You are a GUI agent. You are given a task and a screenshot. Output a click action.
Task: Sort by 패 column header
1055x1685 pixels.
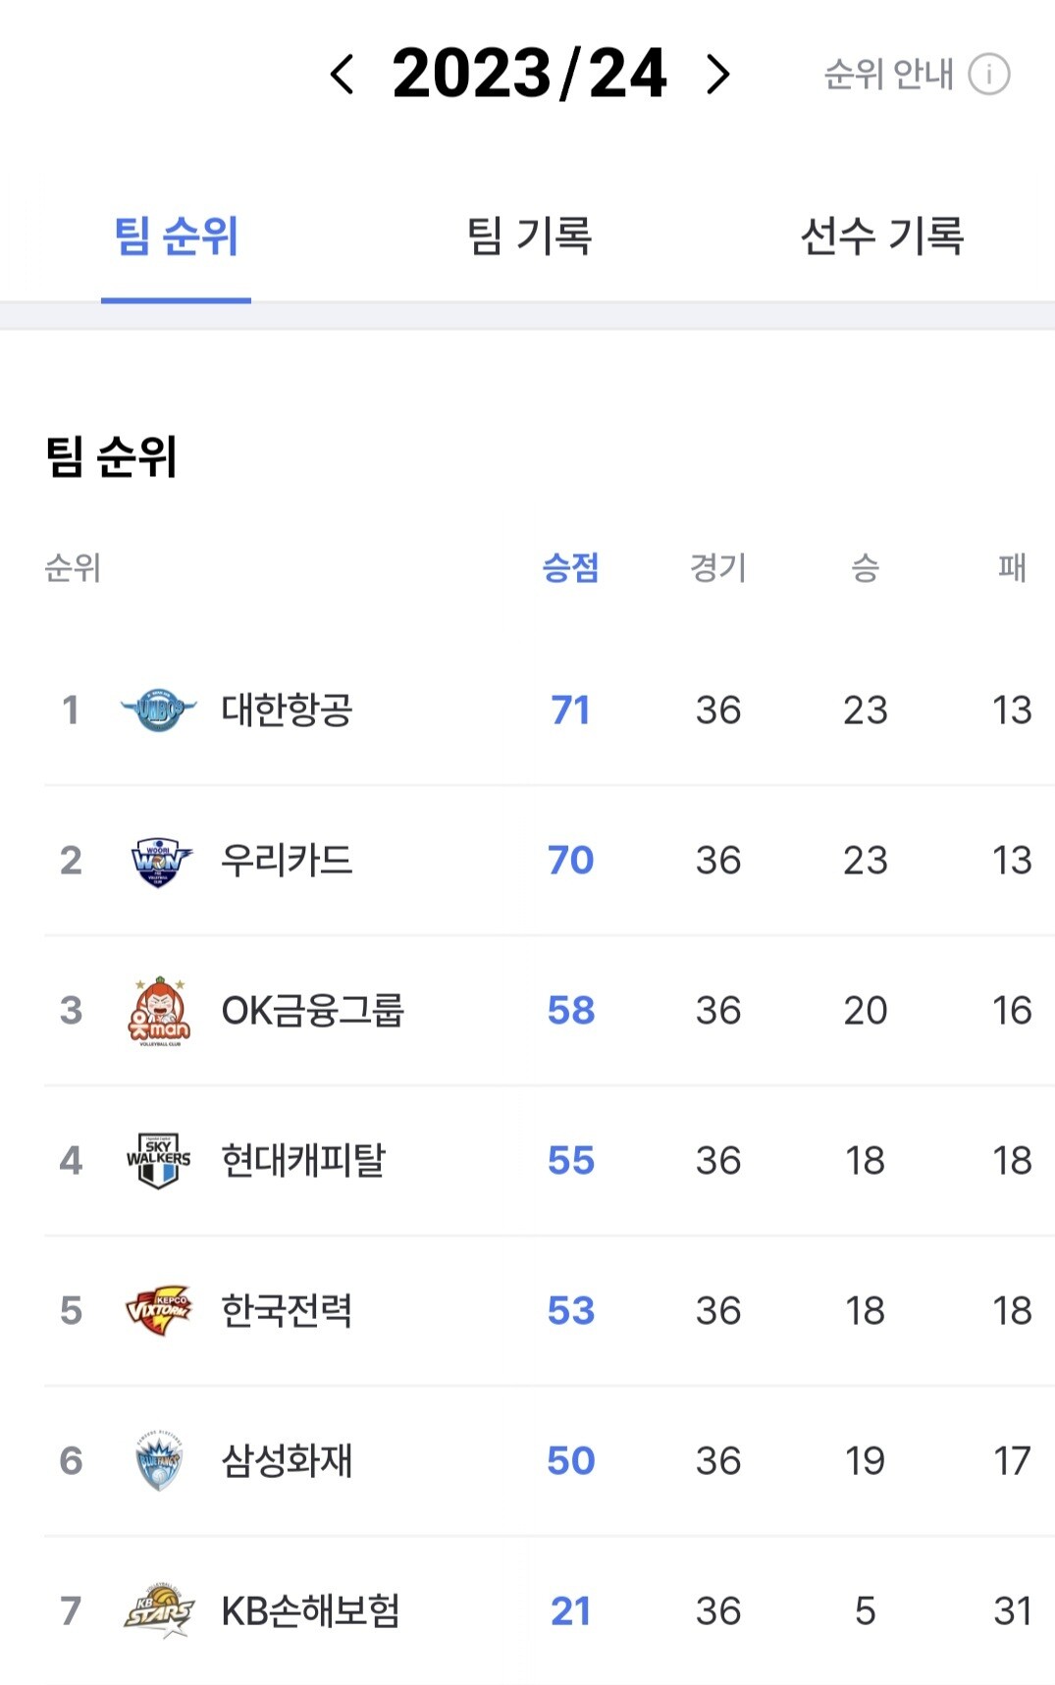click(1012, 568)
